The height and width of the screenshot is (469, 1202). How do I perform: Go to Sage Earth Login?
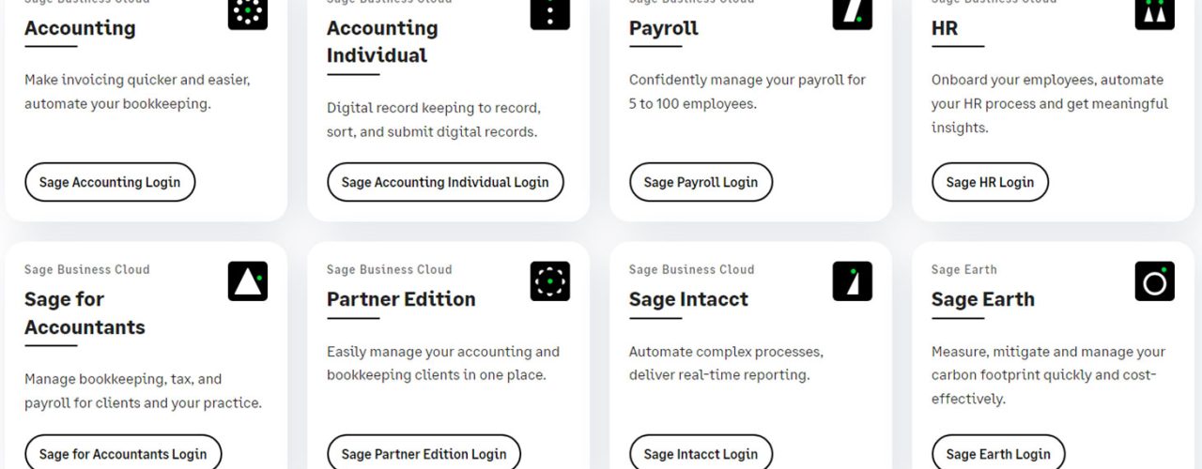tap(998, 453)
